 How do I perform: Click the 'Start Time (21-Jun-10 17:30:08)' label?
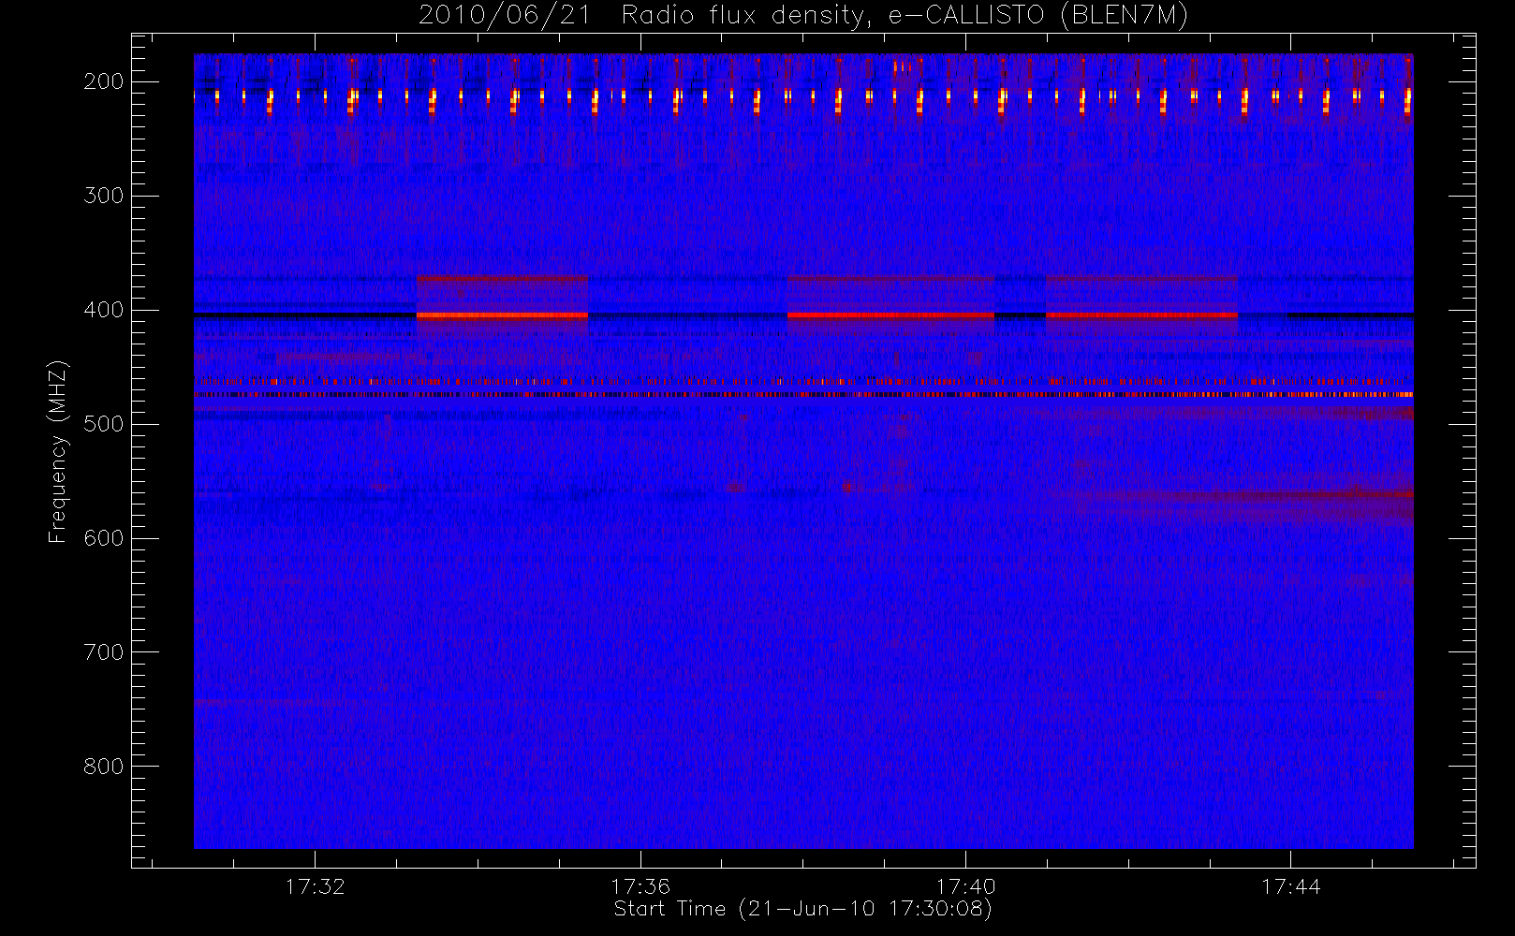802,909
